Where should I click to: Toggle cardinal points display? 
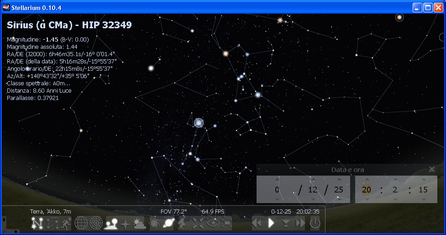[x=125, y=223]
